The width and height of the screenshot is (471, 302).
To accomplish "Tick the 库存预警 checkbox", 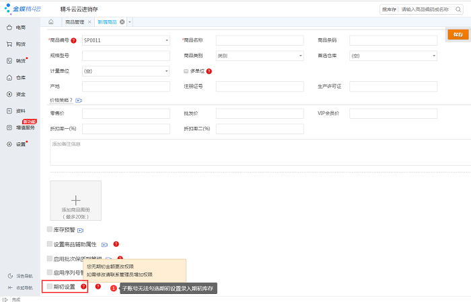I will point(49,230).
